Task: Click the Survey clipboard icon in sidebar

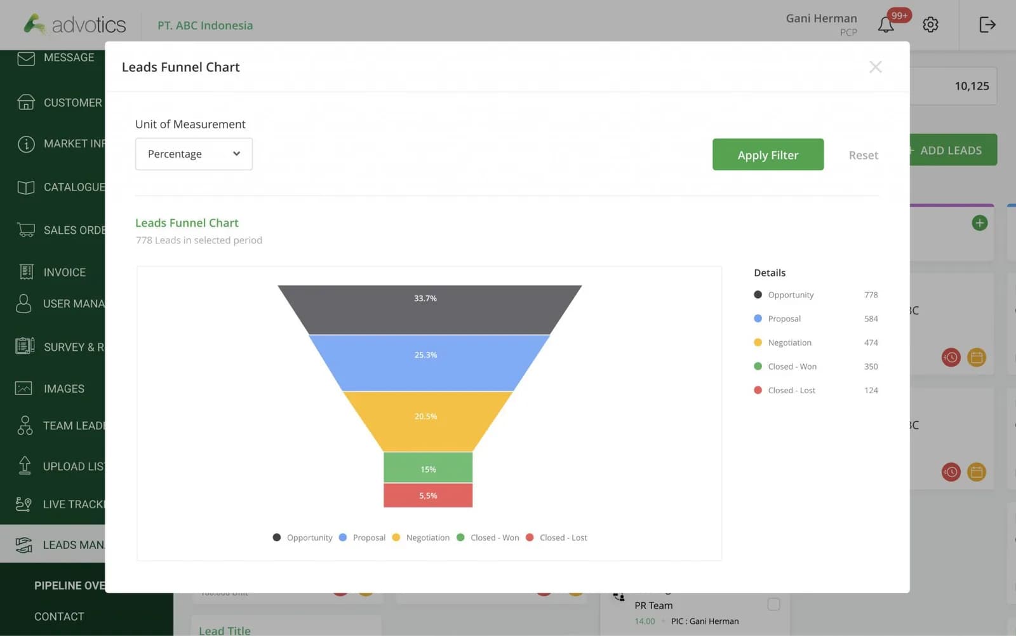Action: click(25, 346)
